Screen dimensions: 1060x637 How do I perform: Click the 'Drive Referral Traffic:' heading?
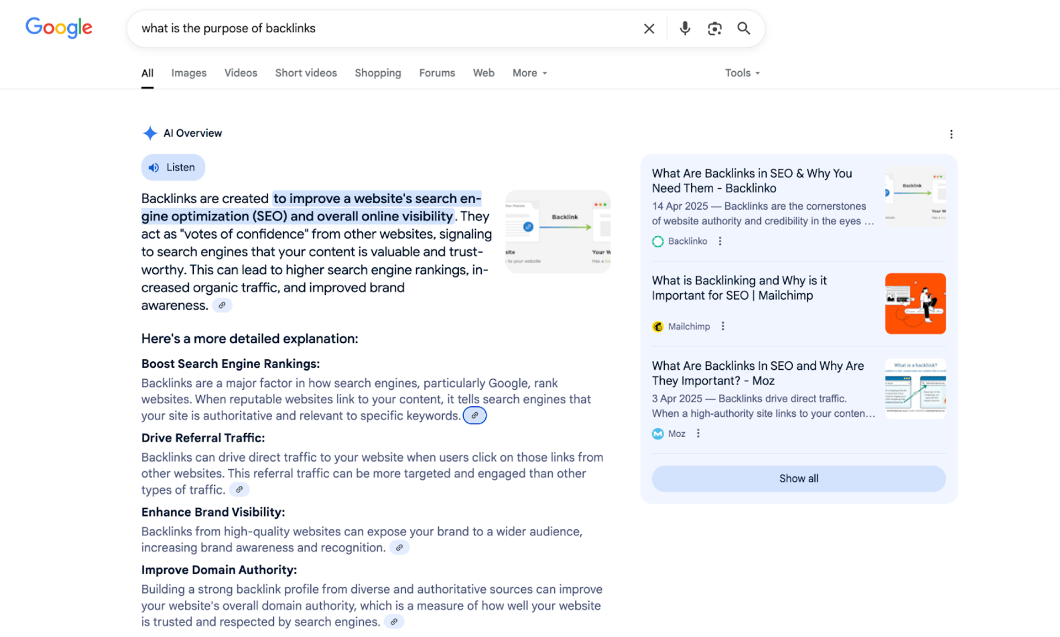[x=203, y=438]
